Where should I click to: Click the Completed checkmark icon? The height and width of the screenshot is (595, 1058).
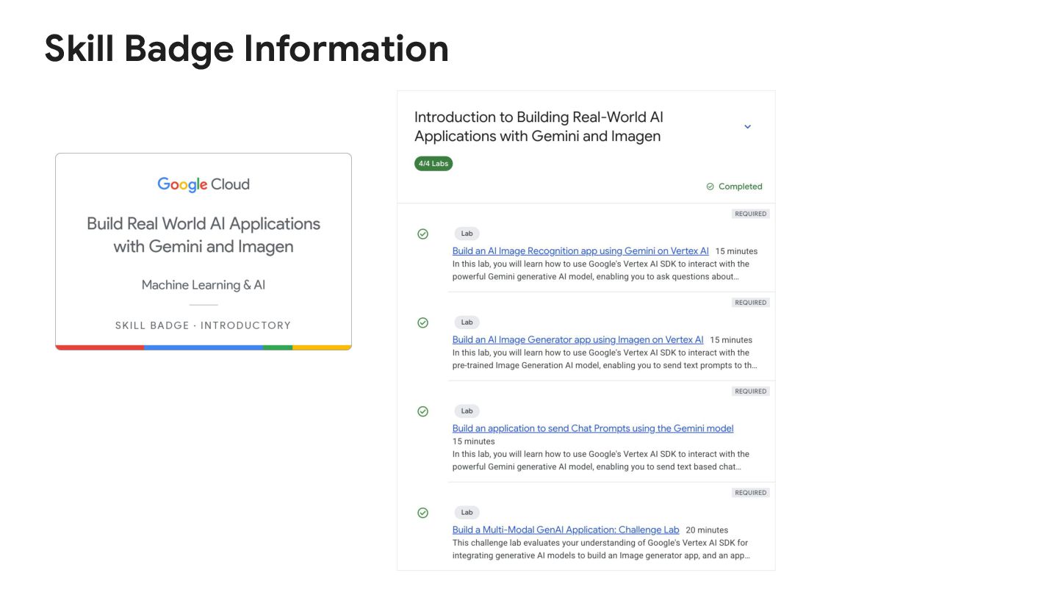tap(710, 187)
